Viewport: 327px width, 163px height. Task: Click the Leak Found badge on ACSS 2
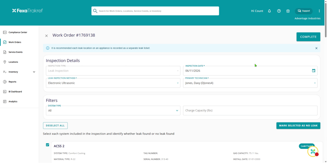point(307,146)
